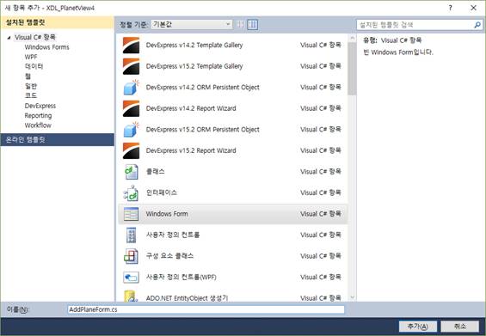Click the search magnifier icon
Screen dimensions: 486x336
click(x=477, y=25)
